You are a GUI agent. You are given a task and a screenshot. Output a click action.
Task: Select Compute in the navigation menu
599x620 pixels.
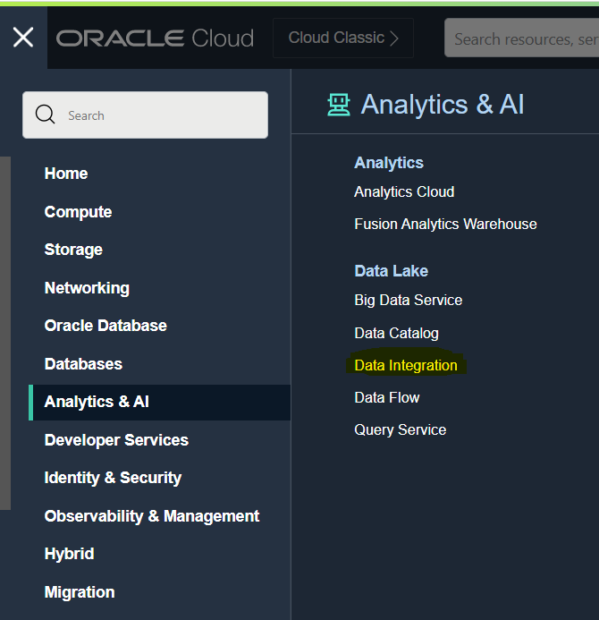click(x=78, y=212)
